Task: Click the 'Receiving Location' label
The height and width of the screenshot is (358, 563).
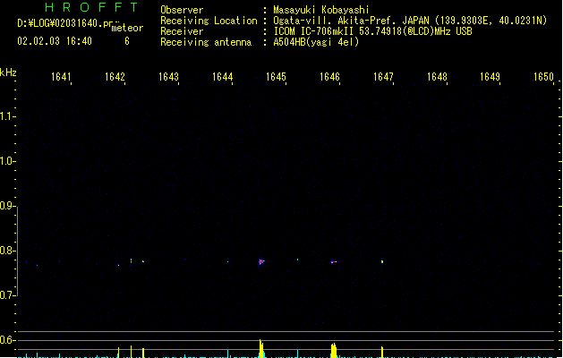Action: coord(209,21)
